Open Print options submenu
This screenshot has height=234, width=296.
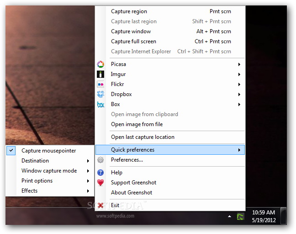[50, 181]
